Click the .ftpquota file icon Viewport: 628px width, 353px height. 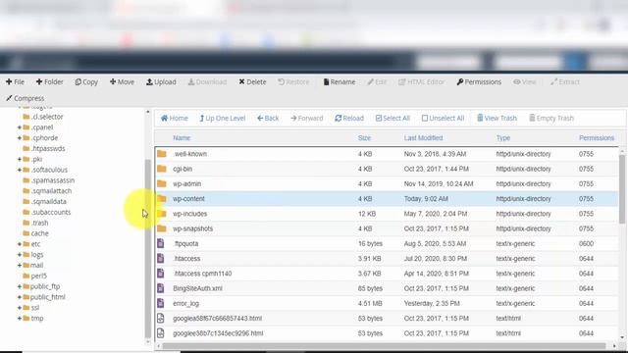[x=161, y=243]
